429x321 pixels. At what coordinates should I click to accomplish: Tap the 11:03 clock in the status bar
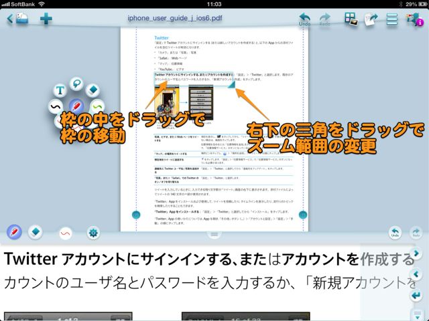tap(214, 4)
